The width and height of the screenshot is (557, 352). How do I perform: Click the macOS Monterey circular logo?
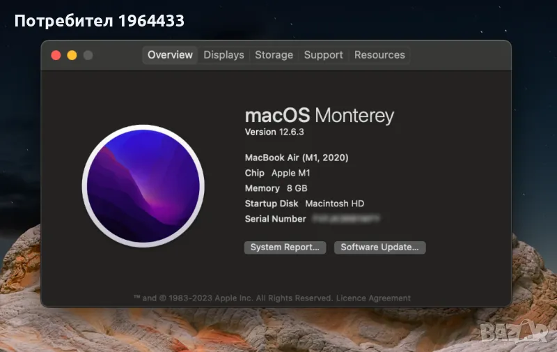click(143, 185)
